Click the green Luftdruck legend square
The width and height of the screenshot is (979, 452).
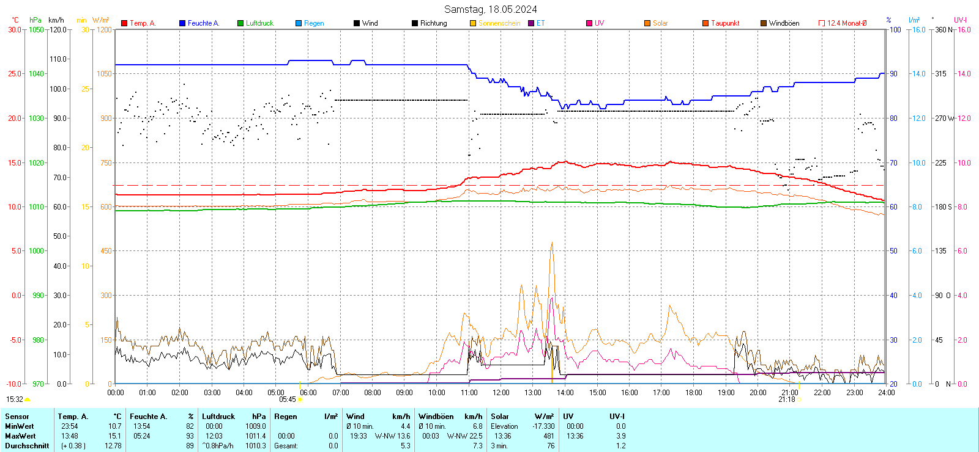[240, 23]
